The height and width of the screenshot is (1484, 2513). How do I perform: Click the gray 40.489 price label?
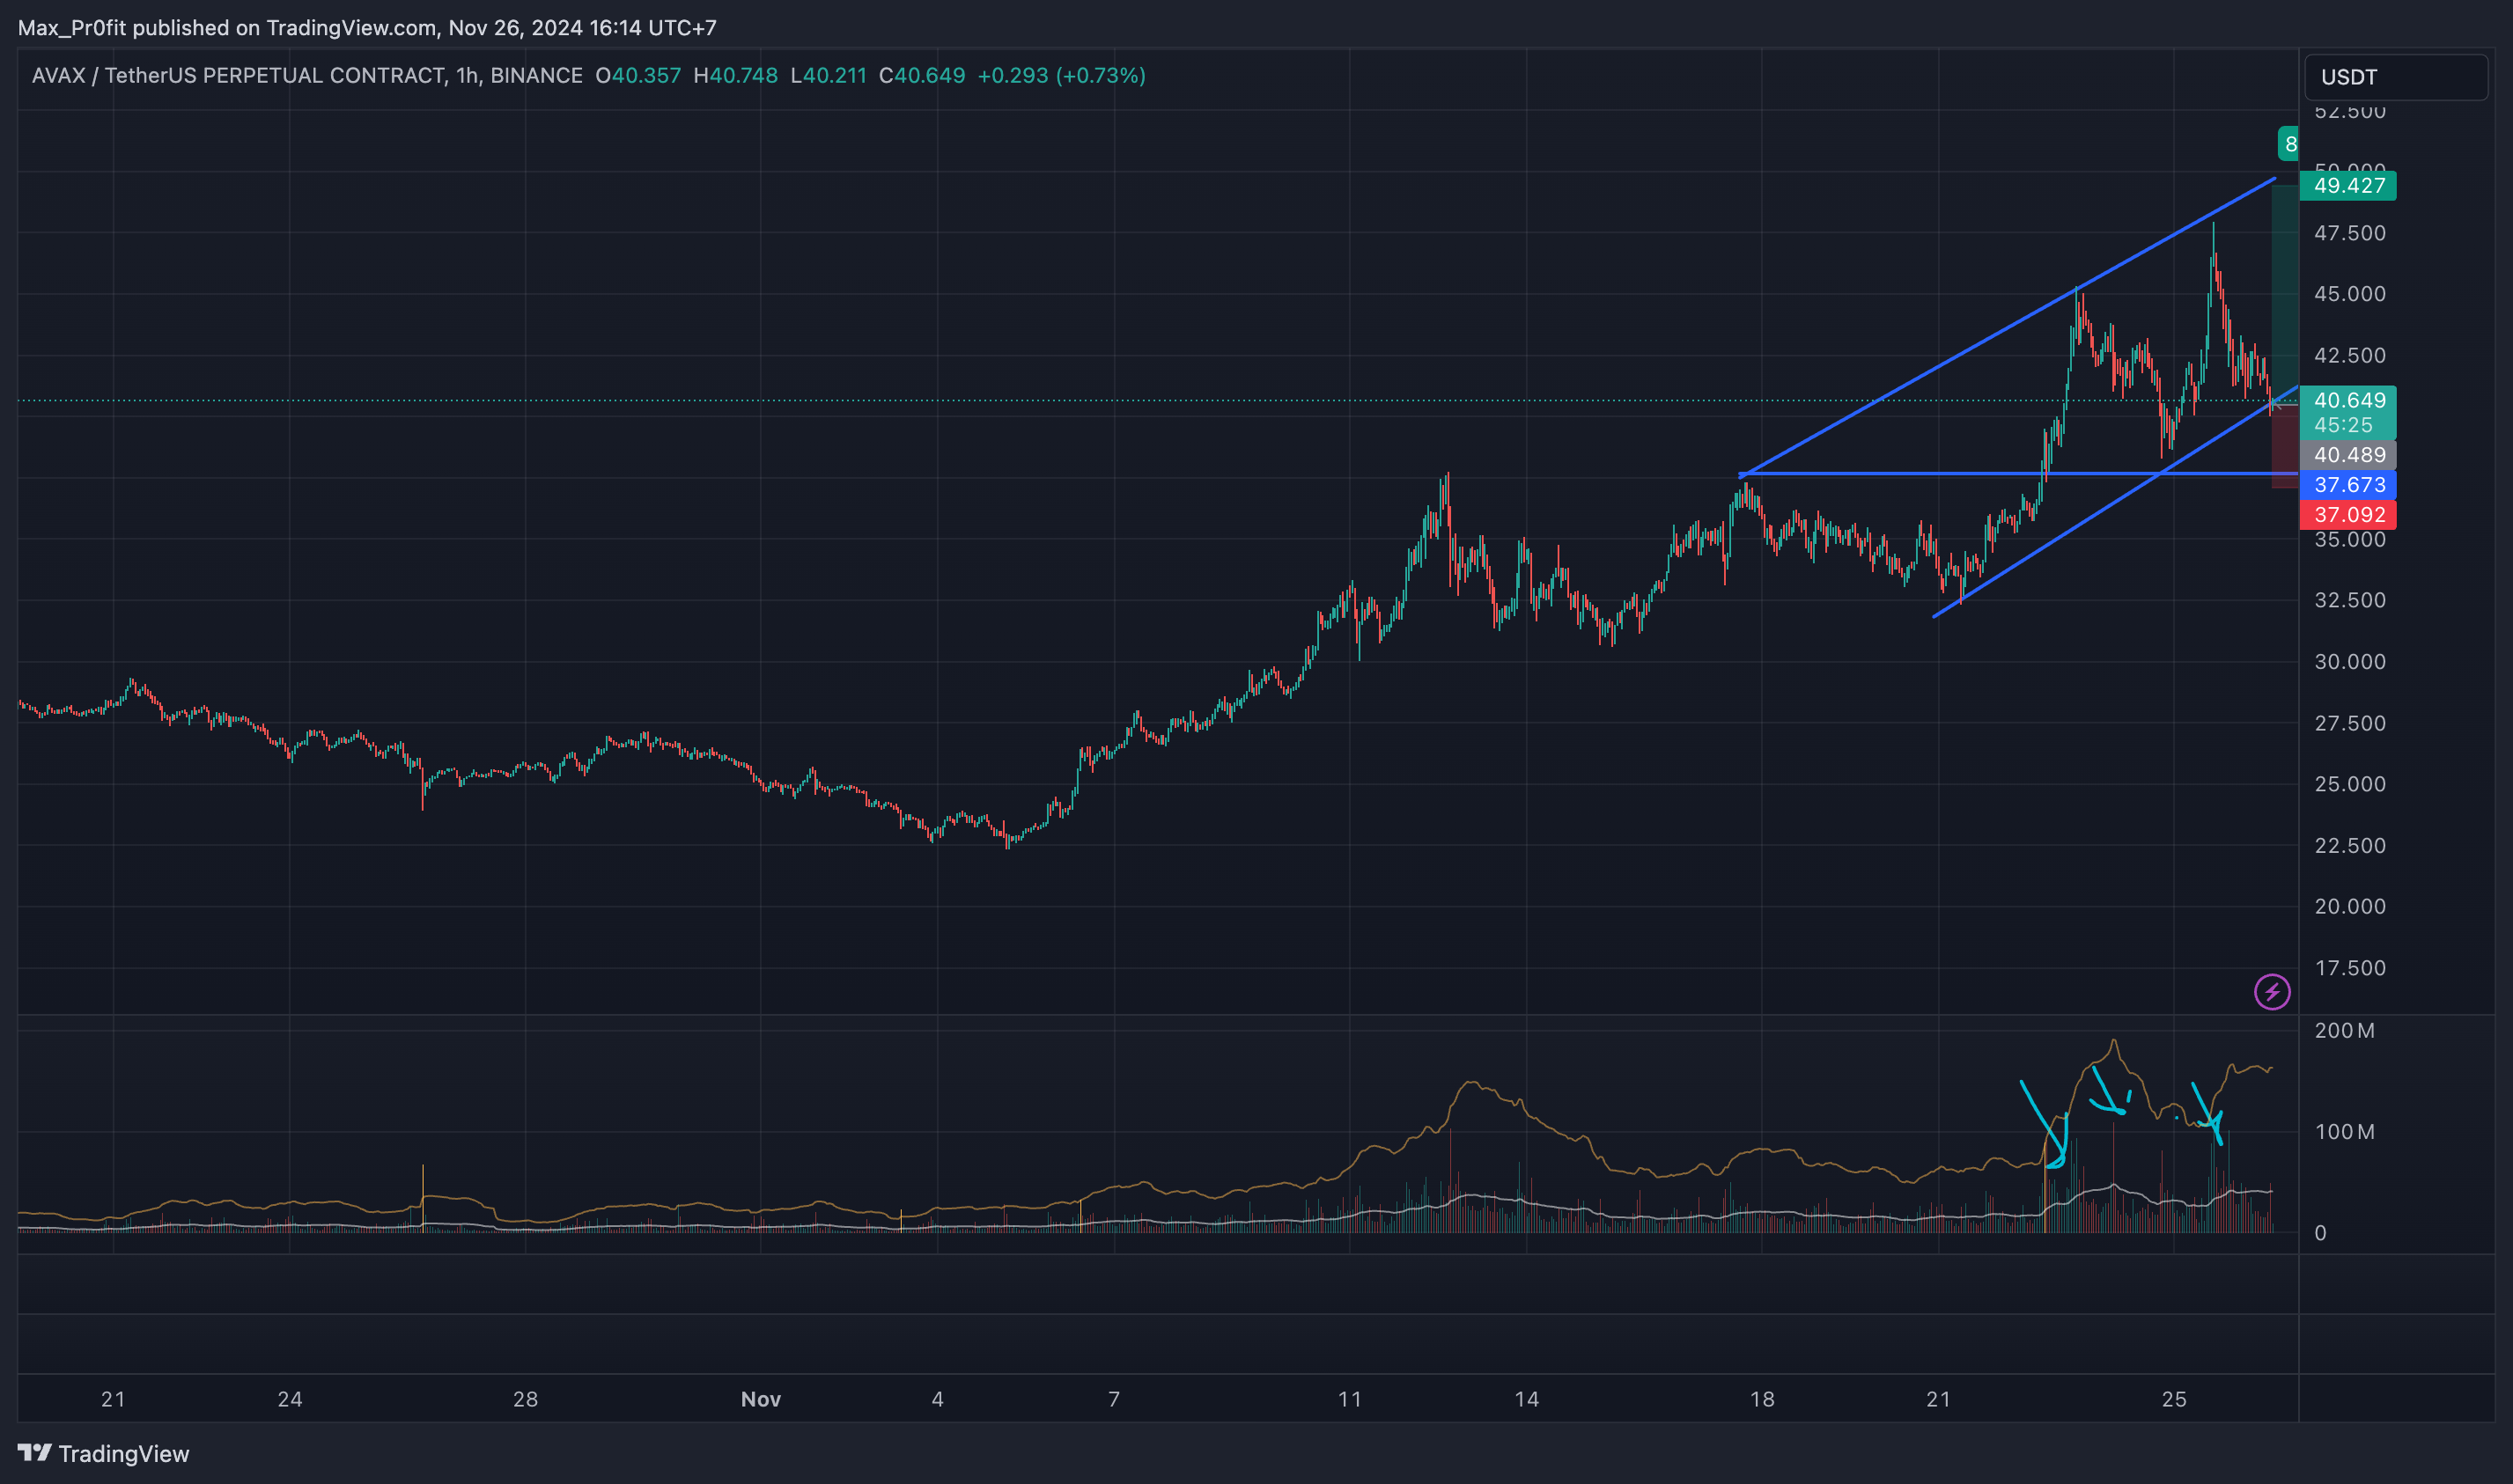(2348, 455)
